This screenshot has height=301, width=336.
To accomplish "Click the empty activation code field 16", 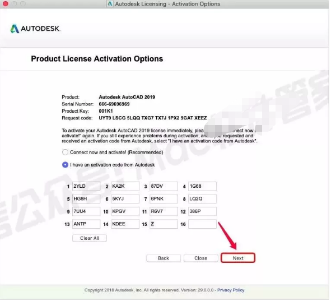I will pos(202,224).
